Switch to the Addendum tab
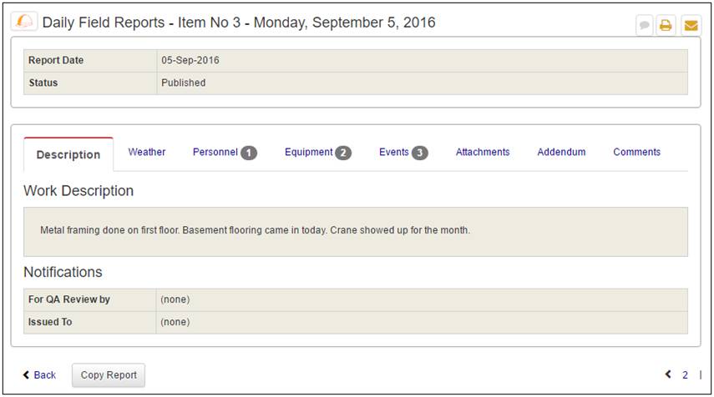714x397 pixels. pos(561,152)
